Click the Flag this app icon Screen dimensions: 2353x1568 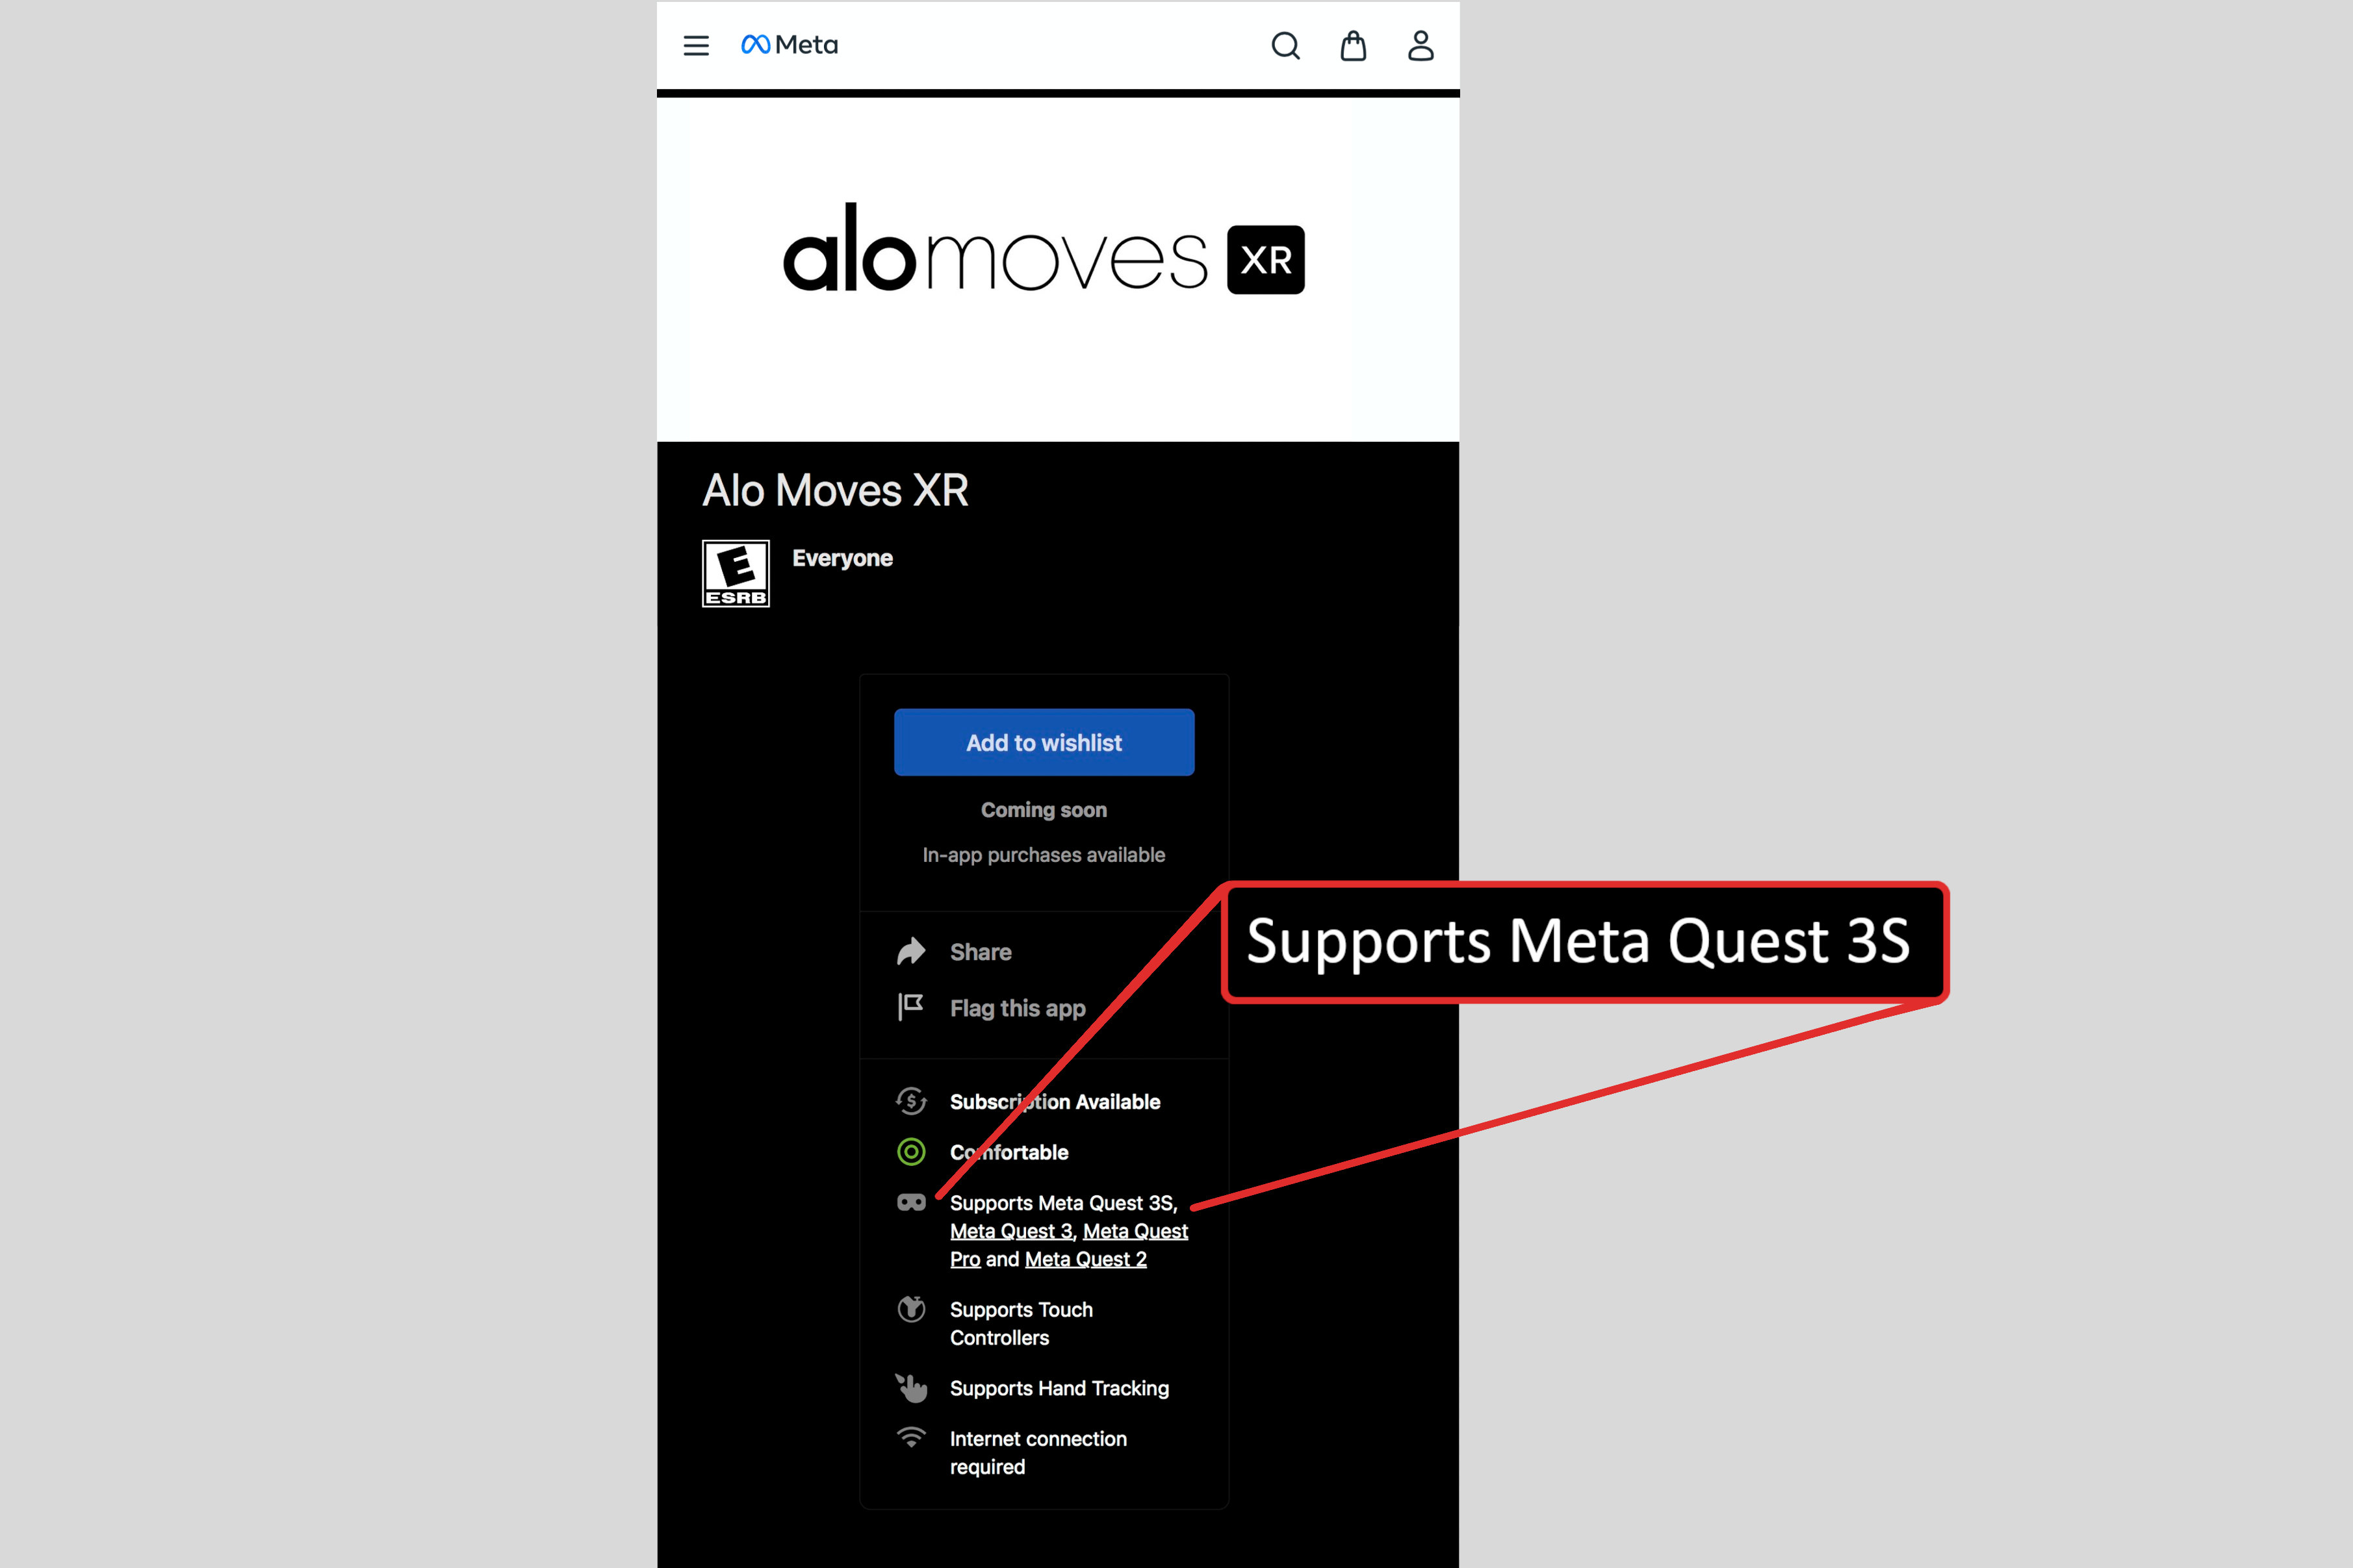point(914,1008)
